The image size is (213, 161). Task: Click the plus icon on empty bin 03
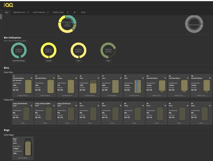[x=143, y=106]
